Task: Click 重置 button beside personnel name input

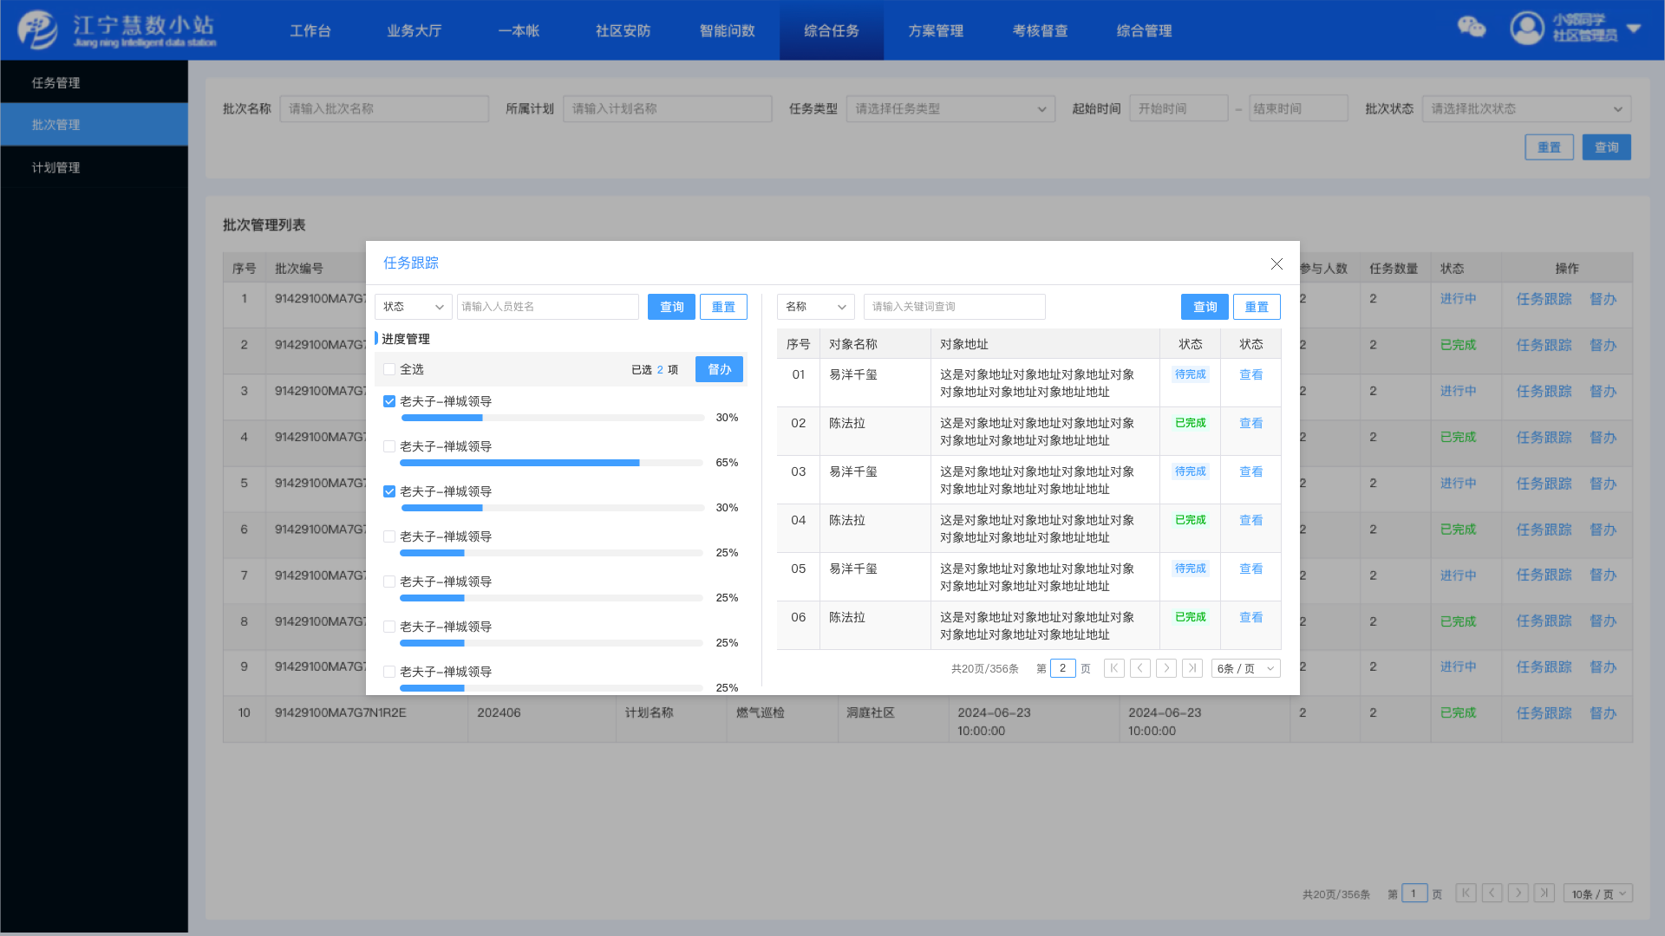Action: (723, 307)
